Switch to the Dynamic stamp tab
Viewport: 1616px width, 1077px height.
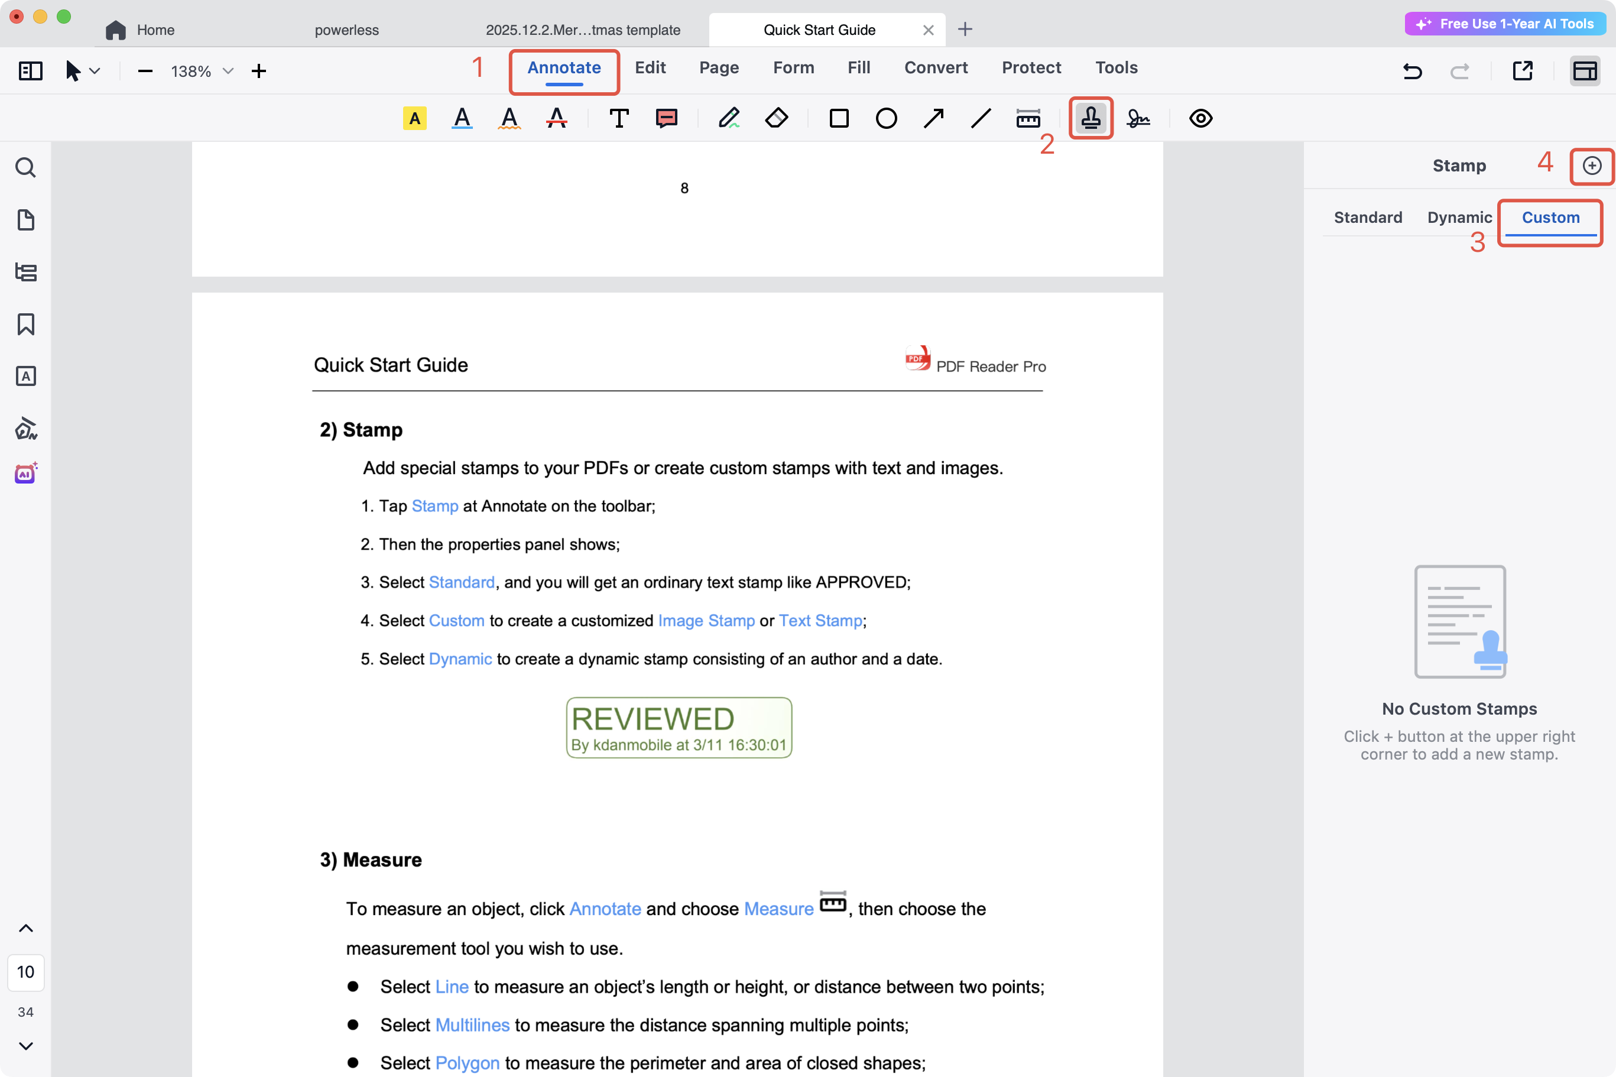(1459, 218)
